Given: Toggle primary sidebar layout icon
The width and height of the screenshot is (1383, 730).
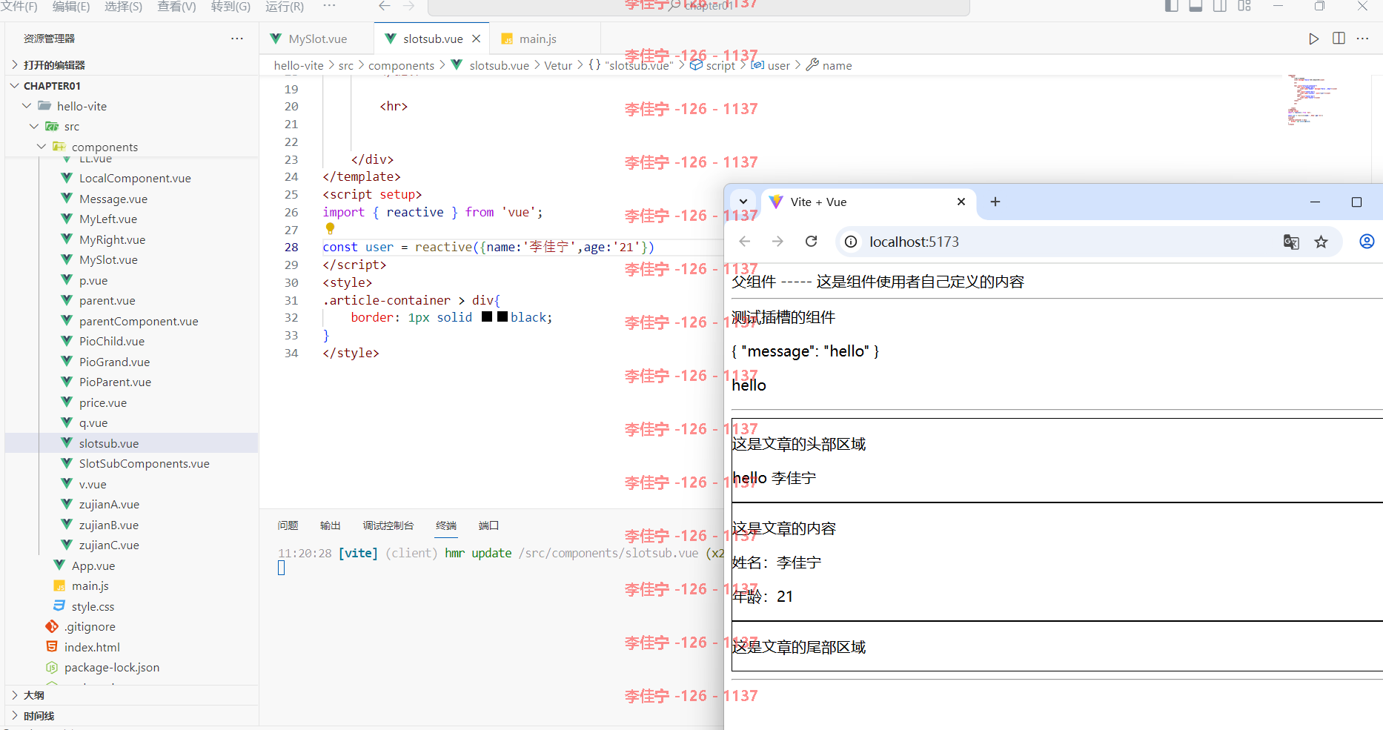Looking at the screenshot, I should pos(1171,6).
